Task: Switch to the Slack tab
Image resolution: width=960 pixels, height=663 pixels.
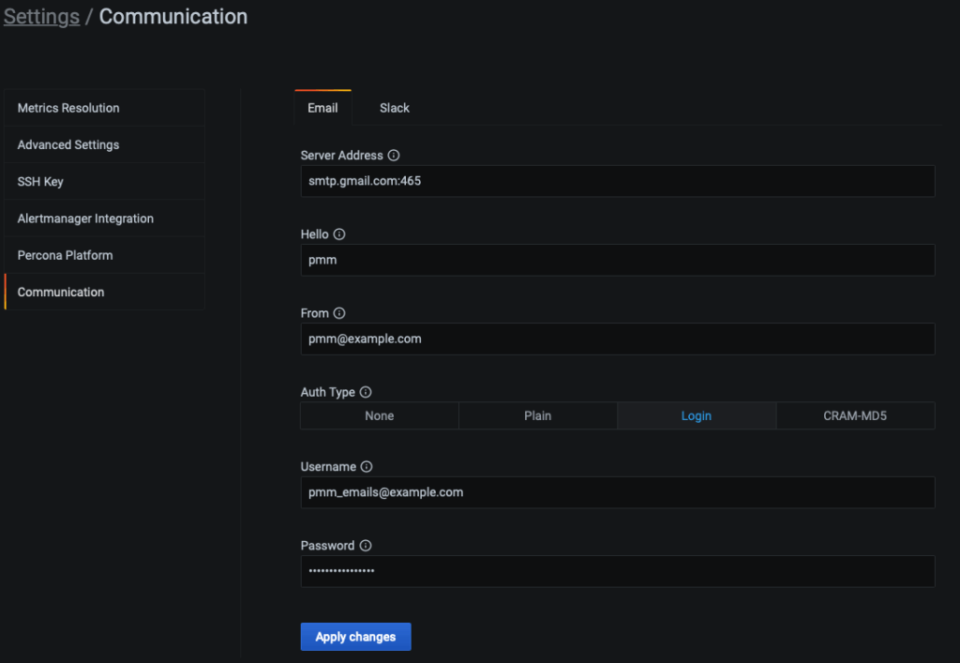Action: (395, 108)
